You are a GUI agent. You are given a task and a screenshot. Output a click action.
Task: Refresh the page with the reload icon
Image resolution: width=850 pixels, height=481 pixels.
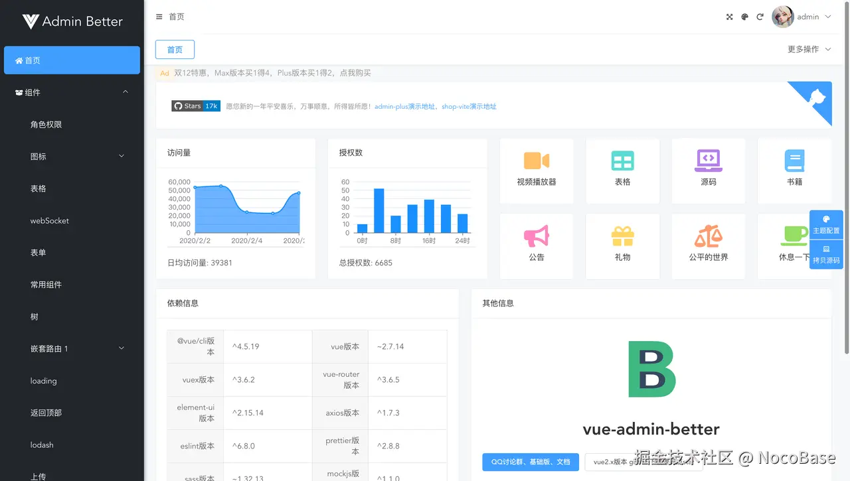760,17
